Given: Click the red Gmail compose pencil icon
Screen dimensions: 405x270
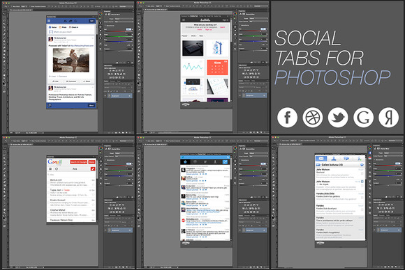Looking at the screenshot, I should (92, 169).
